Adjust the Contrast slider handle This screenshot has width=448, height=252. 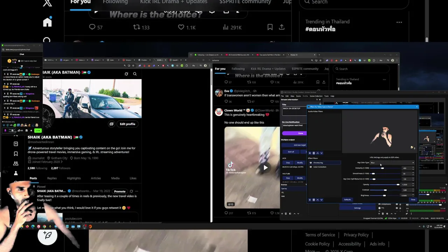tap(385, 190)
